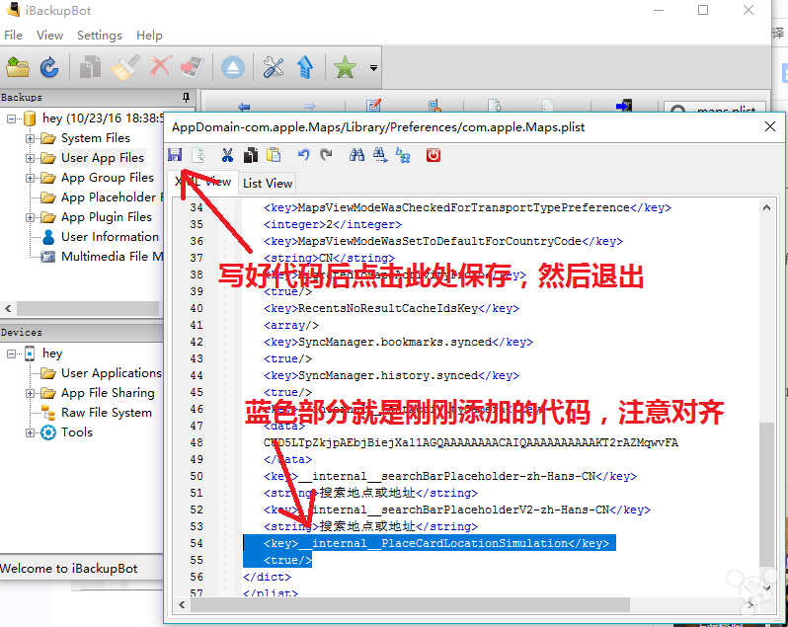Switch to the List View tab
The image size is (788, 627).
point(268,183)
